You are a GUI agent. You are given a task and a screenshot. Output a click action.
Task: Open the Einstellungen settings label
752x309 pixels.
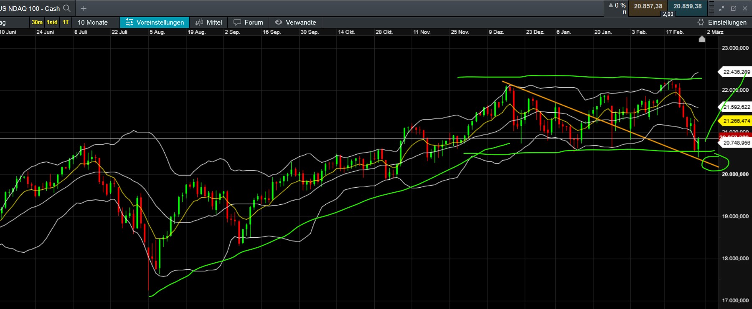click(x=727, y=23)
